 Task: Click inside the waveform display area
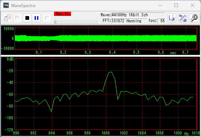(x=106, y=38)
